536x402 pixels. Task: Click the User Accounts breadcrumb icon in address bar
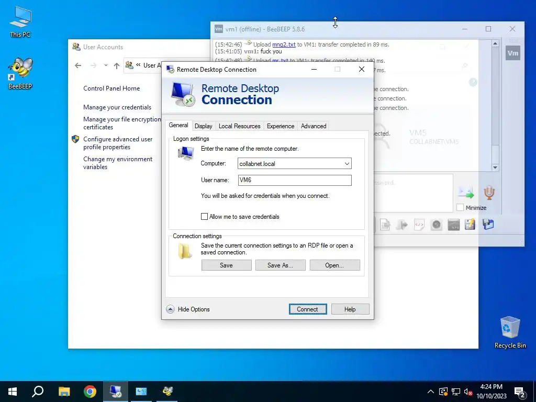click(x=129, y=65)
